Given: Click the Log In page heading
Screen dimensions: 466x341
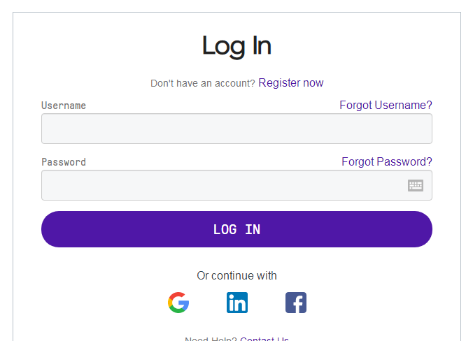Looking at the screenshot, I should coord(236,46).
